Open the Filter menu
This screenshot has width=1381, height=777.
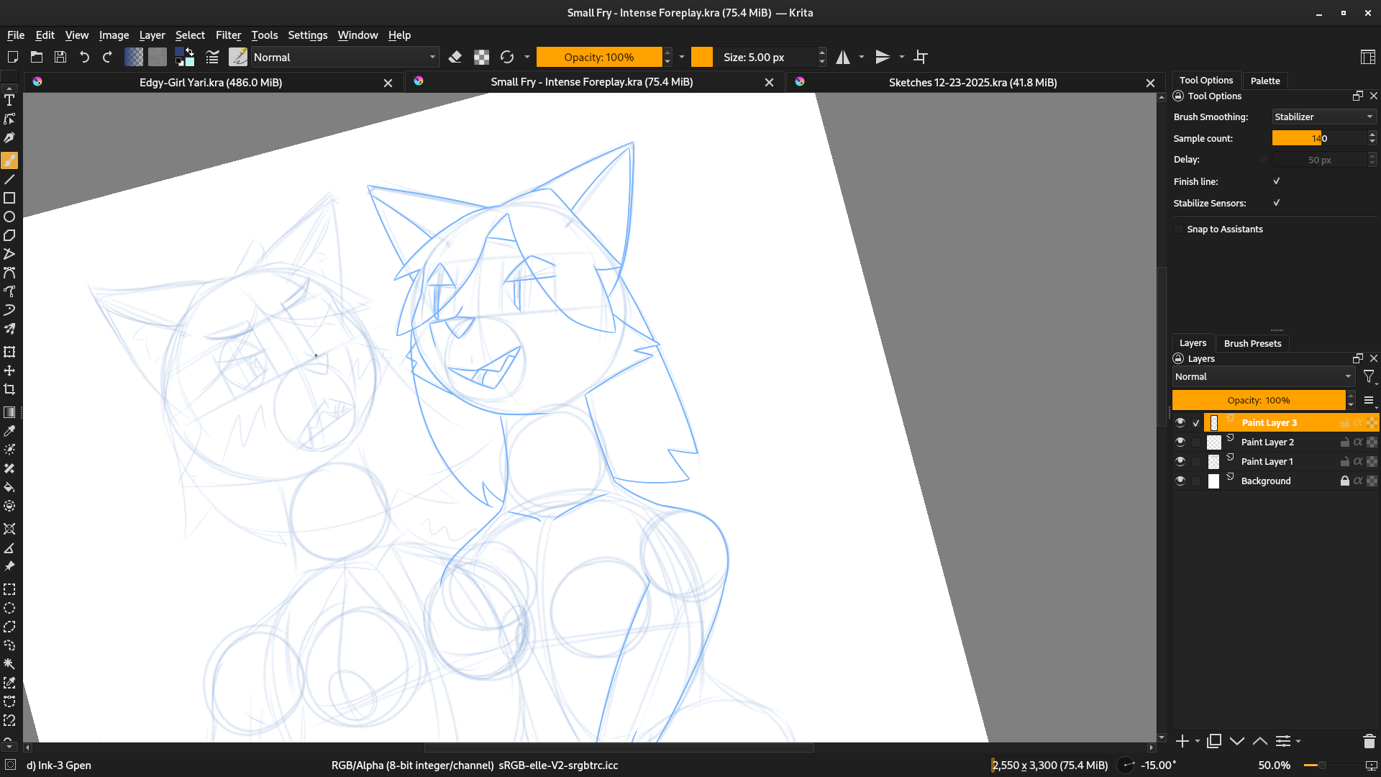[228, 35]
